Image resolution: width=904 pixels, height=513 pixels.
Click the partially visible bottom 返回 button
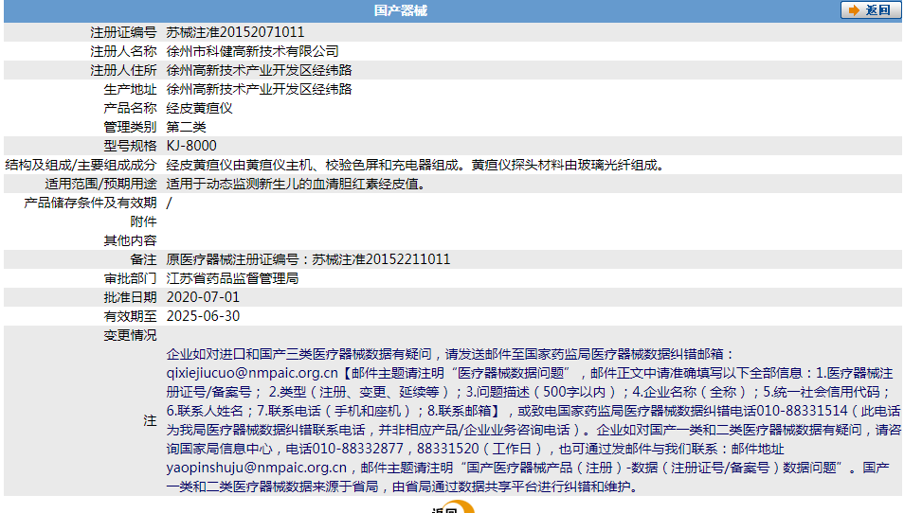[x=453, y=508]
